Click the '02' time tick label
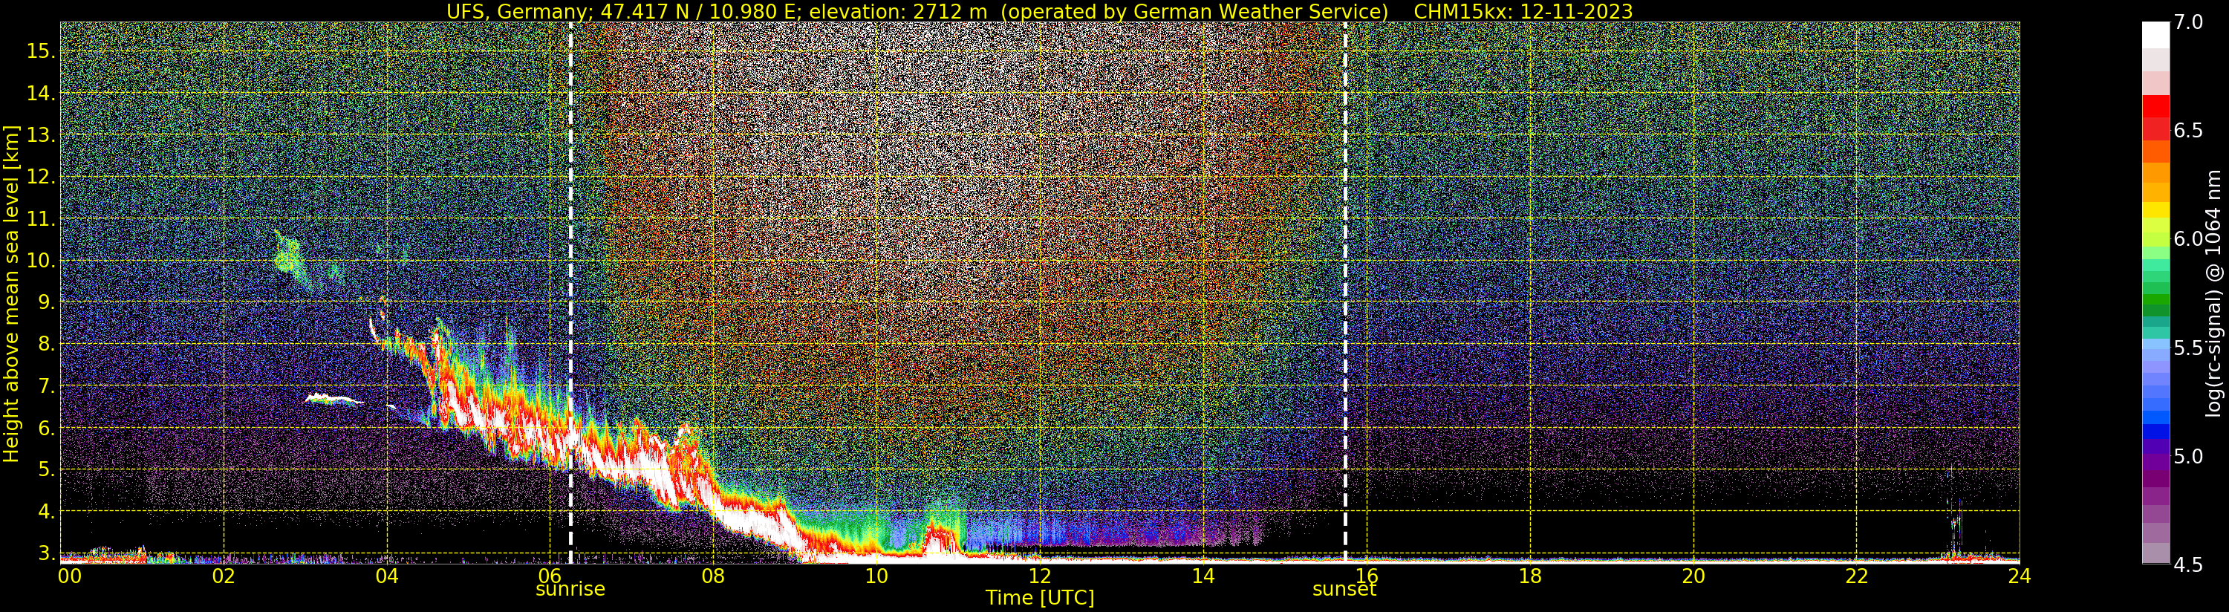 [224, 576]
